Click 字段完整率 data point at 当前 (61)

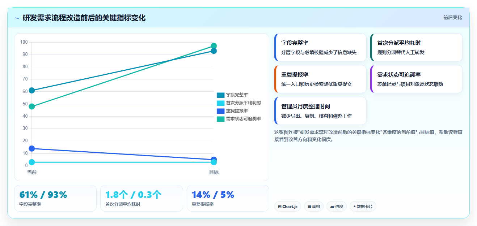32,90
